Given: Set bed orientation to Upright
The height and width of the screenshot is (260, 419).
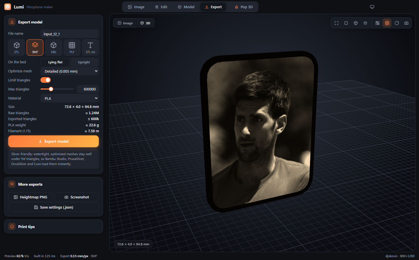Looking at the screenshot, I should pyautogui.click(x=84, y=62).
